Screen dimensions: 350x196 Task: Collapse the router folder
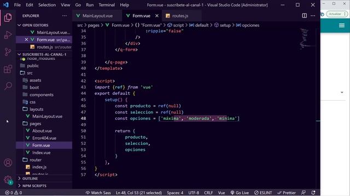[x=32, y=160]
